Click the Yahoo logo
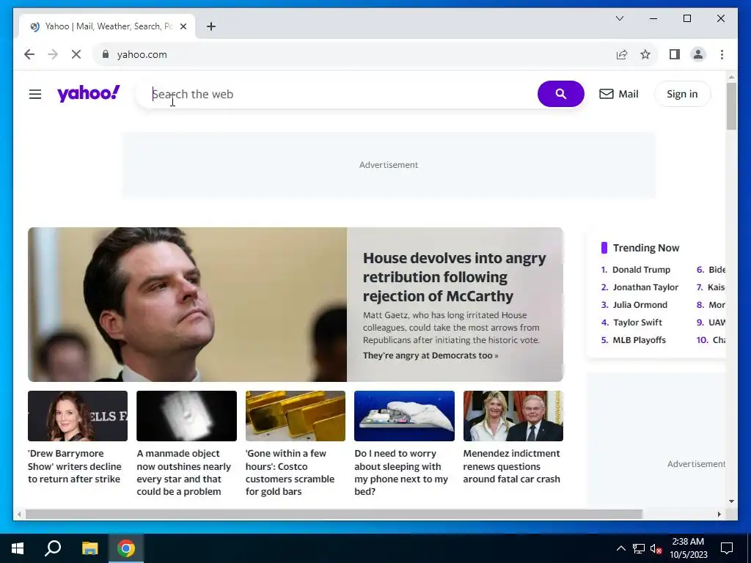This screenshot has width=751, height=563. click(89, 93)
